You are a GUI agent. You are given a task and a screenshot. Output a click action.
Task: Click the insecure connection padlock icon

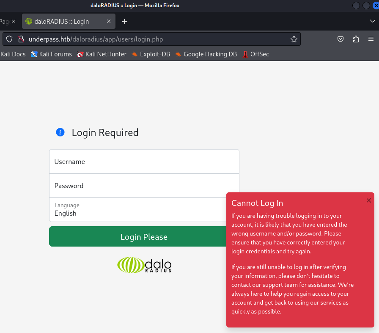tap(20, 39)
